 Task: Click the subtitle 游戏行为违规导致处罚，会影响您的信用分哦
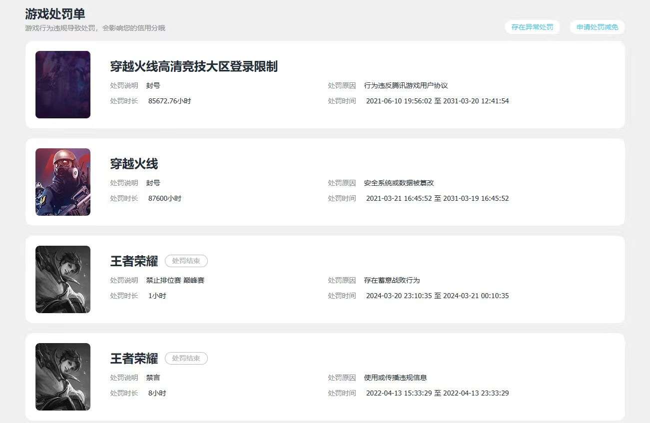(x=95, y=28)
